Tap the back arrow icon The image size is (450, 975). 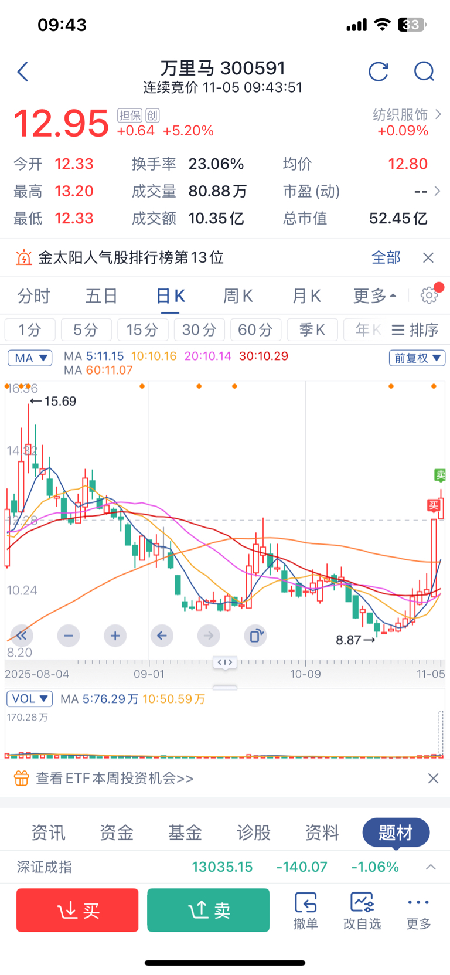click(x=23, y=72)
